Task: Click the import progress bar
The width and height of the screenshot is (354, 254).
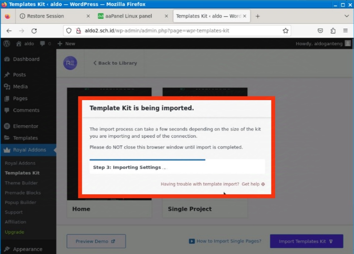Action: coord(147,160)
